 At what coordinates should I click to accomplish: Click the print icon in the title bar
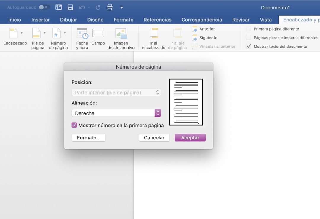[x=110, y=7]
